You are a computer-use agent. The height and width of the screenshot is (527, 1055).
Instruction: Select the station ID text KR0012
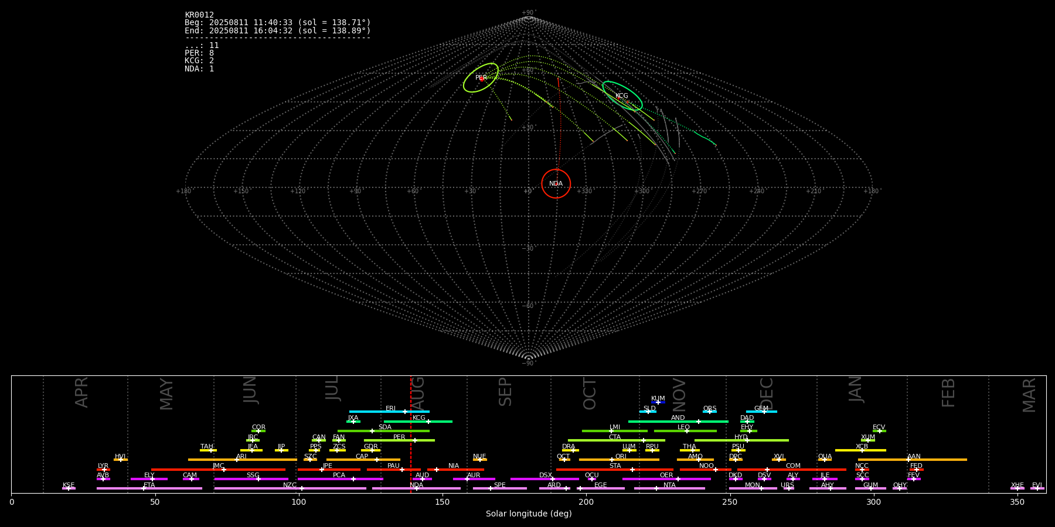point(199,15)
